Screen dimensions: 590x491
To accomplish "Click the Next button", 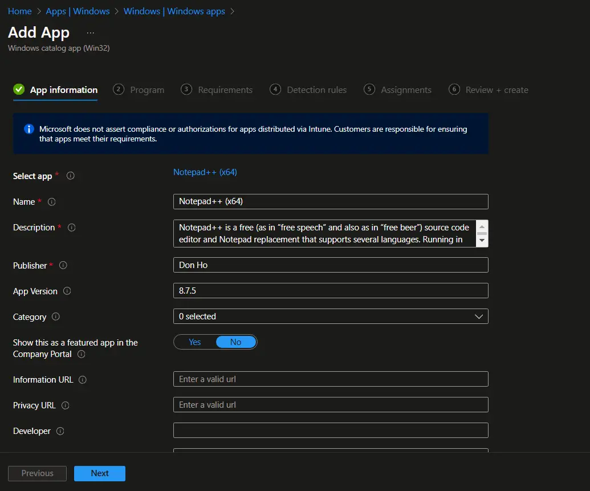I will click(x=99, y=473).
